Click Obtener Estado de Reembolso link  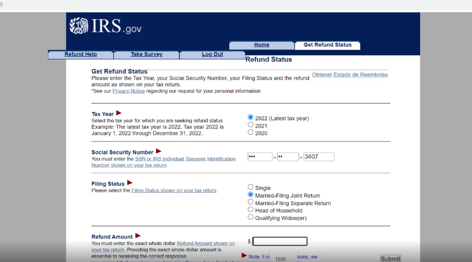(350, 75)
